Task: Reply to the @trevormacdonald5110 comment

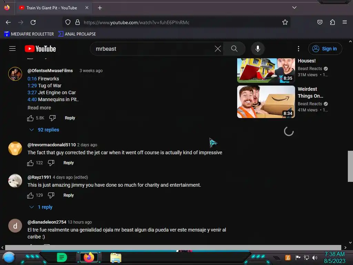Action: pos(69,163)
